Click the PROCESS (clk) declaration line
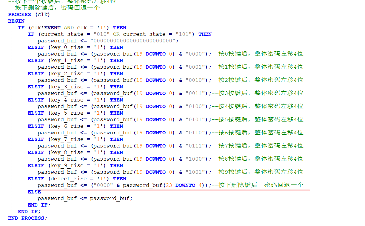 29,14
